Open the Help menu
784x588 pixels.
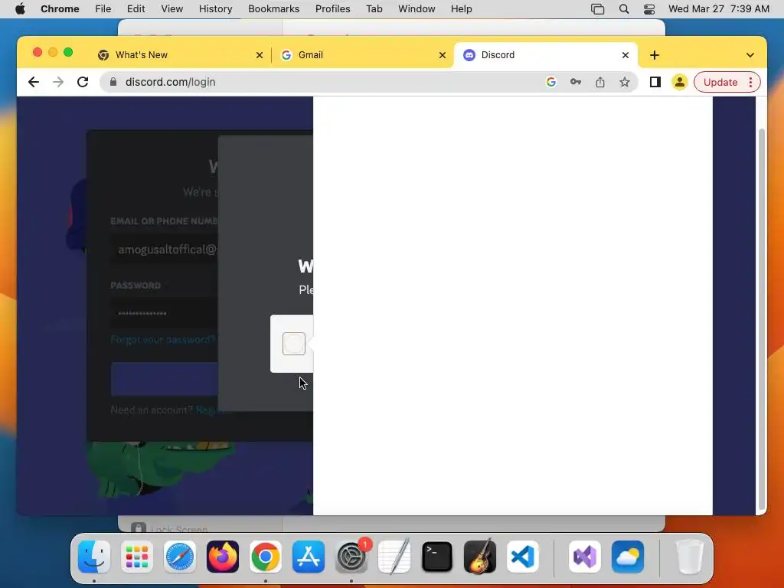[x=461, y=9]
